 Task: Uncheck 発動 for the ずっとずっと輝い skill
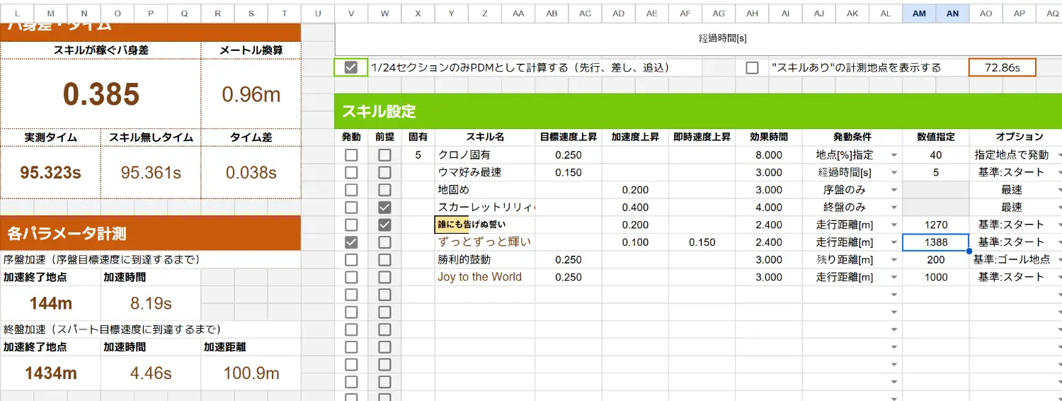(x=351, y=242)
